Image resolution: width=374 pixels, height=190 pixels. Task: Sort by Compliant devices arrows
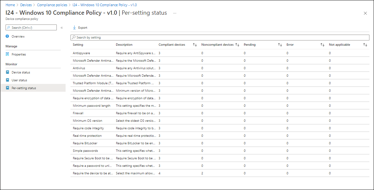click(x=195, y=45)
